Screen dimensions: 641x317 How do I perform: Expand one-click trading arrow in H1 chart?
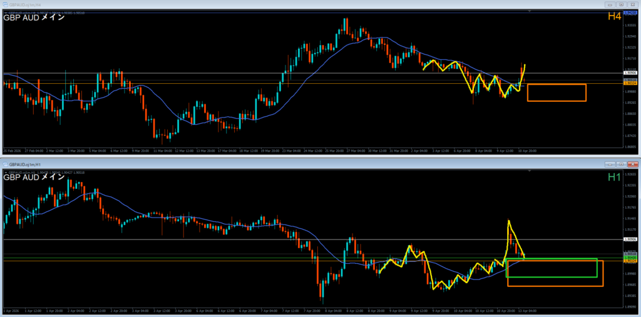click(5, 171)
